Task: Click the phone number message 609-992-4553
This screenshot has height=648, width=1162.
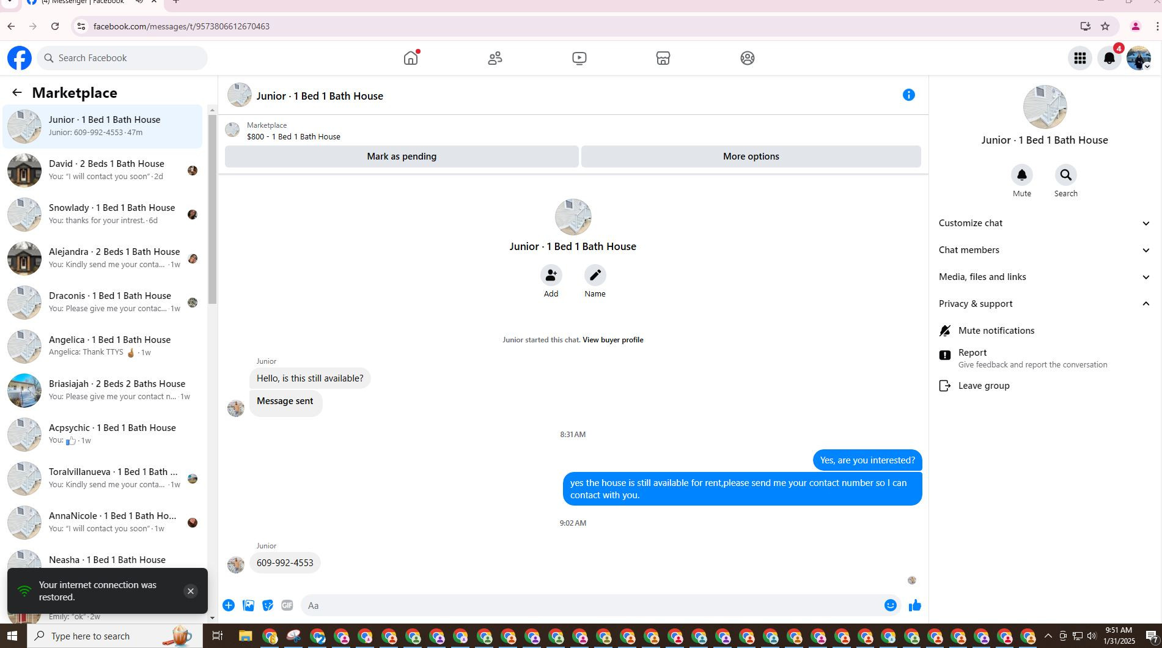Action: click(285, 563)
